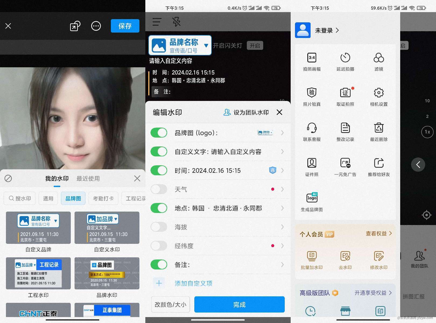Choose the 自定义水印 watermark thumbnail
This screenshot has height=323, width=436.
click(x=107, y=228)
